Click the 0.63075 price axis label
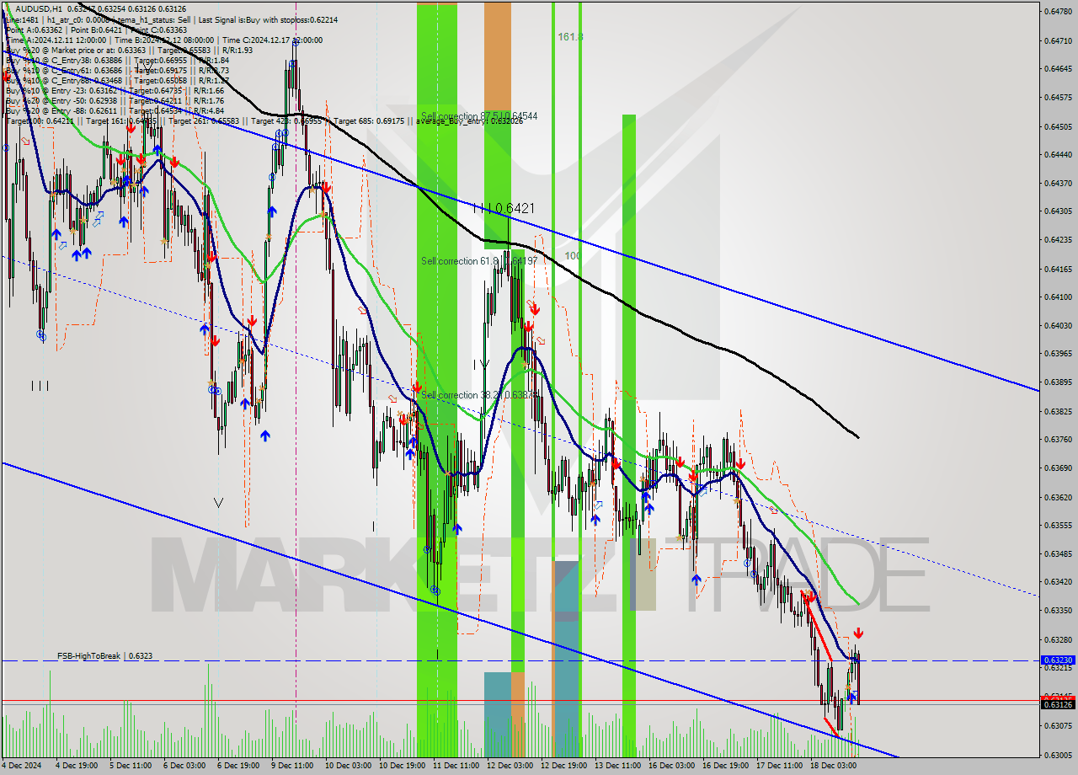 [x=1059, y=726]
